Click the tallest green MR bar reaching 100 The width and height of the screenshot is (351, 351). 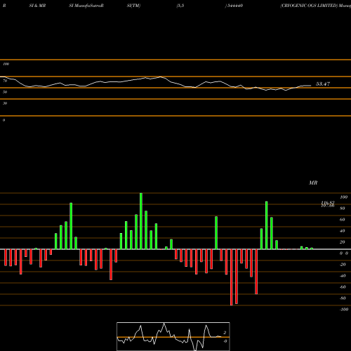coord(141,221)
